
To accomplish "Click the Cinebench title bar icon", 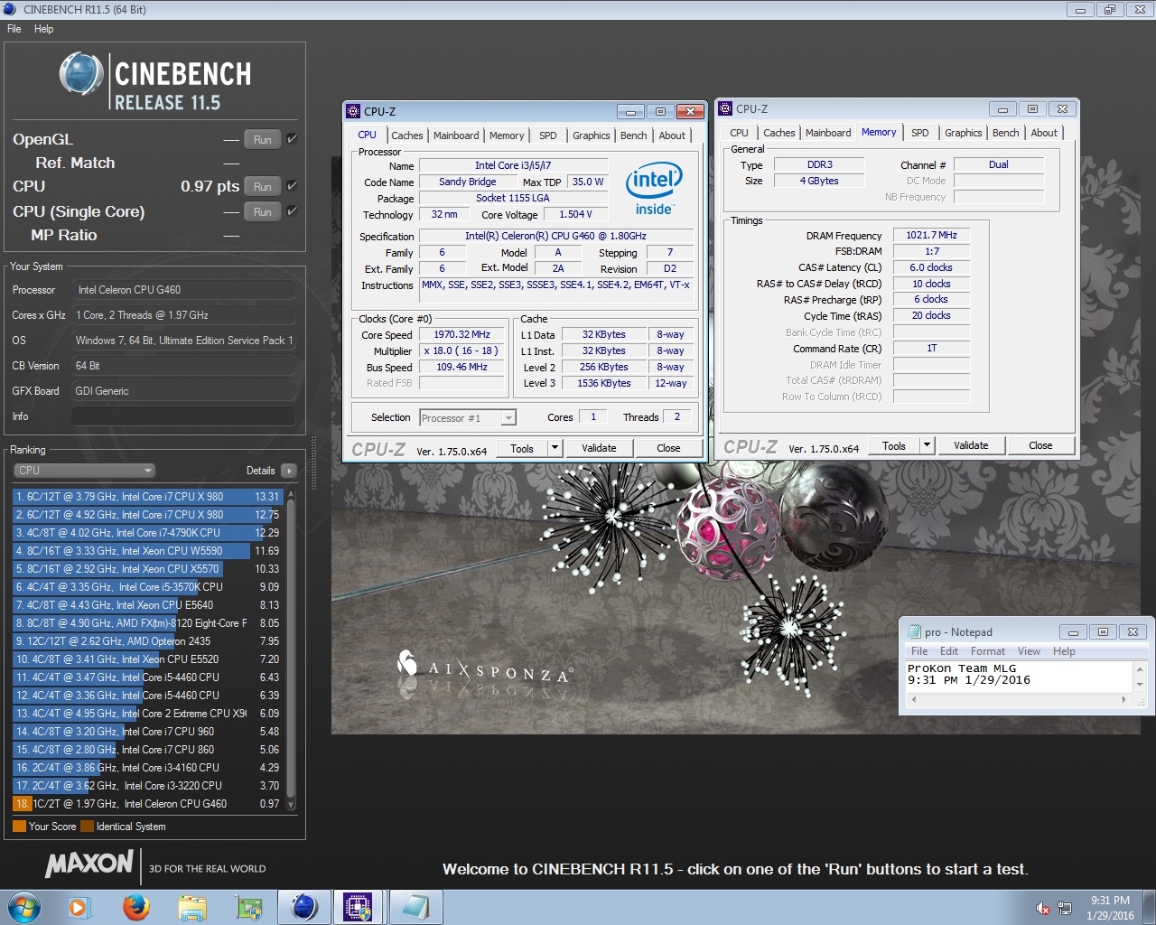I will point(10,9).
